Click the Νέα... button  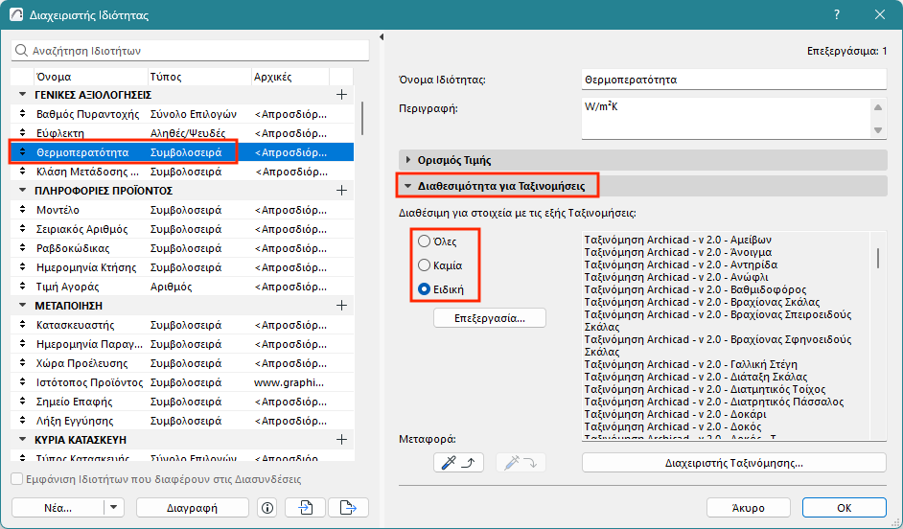tap(58, 508)
